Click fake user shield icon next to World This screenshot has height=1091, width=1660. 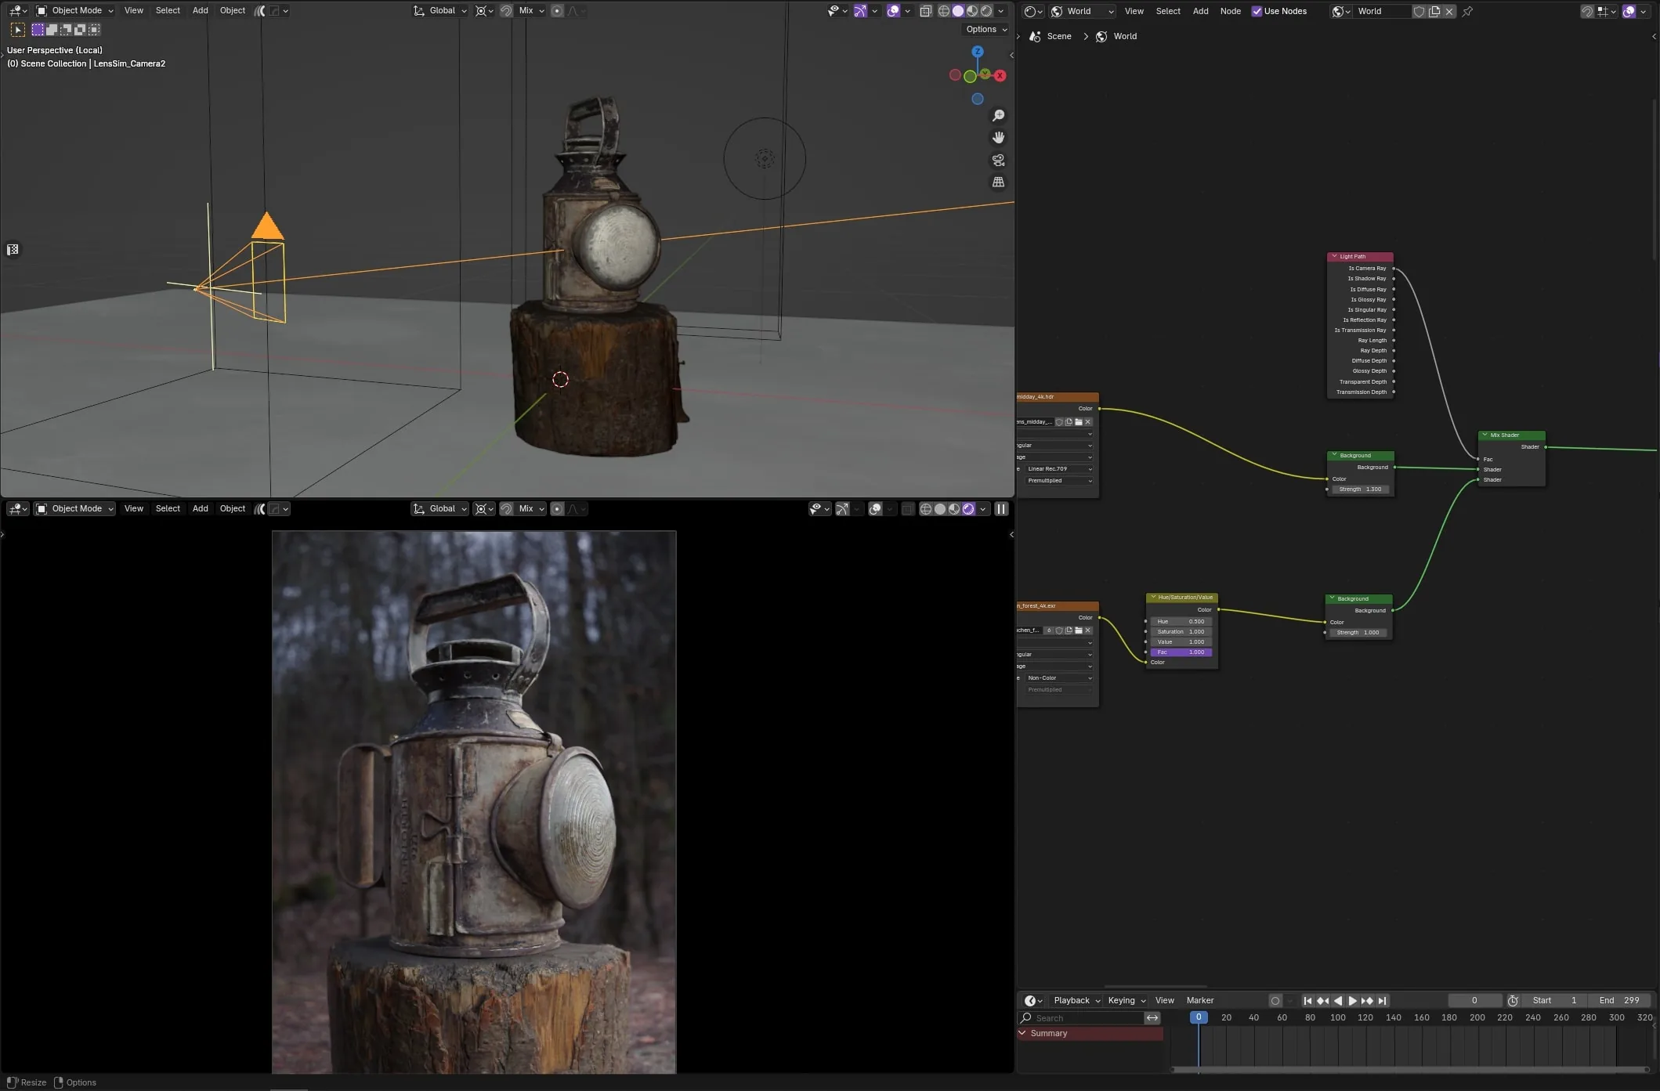[1419, 11]
